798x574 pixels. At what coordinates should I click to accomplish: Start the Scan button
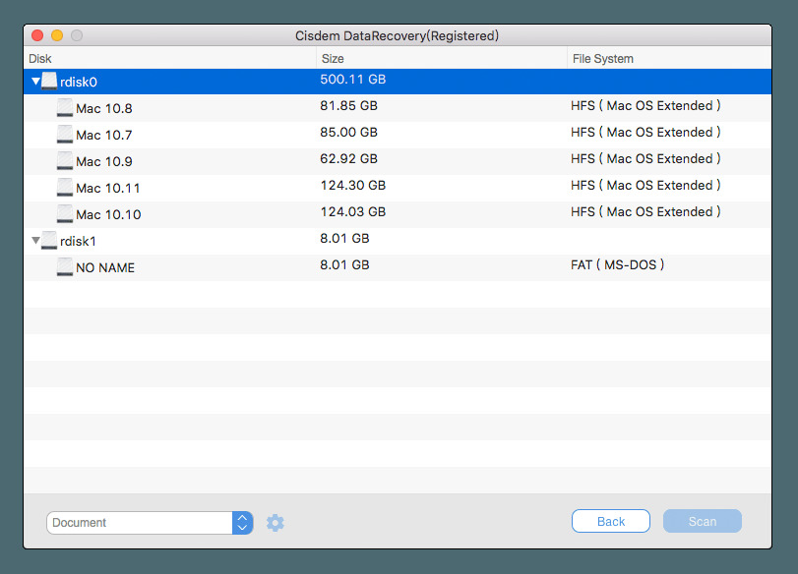[702, 522]
